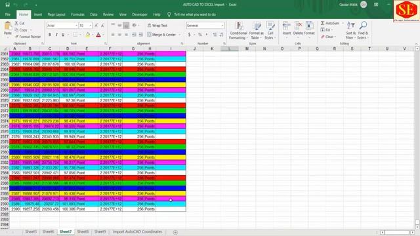Screen dimensions: 420x236
Task: Toggle Bold formatting
Action: point(50,35)
